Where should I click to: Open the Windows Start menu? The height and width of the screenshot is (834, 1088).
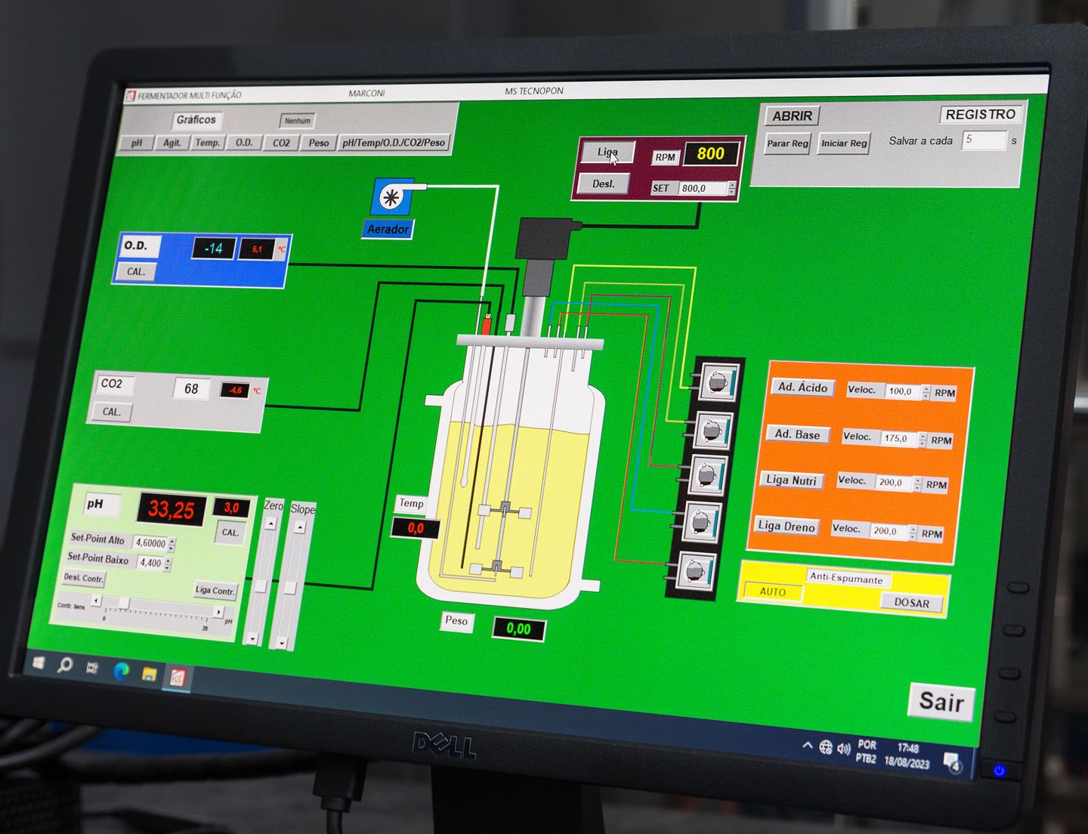(39, 663)
